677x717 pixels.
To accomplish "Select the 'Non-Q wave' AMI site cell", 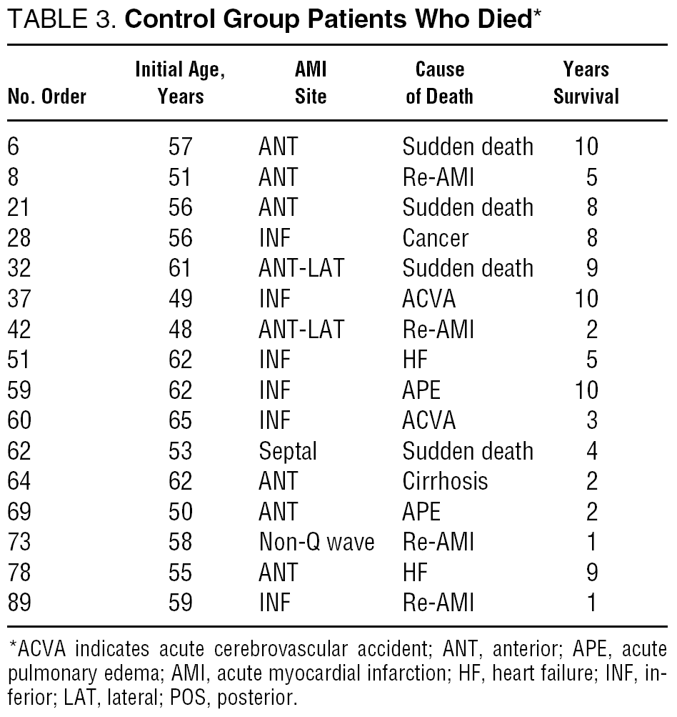I will tap(316, 543).
